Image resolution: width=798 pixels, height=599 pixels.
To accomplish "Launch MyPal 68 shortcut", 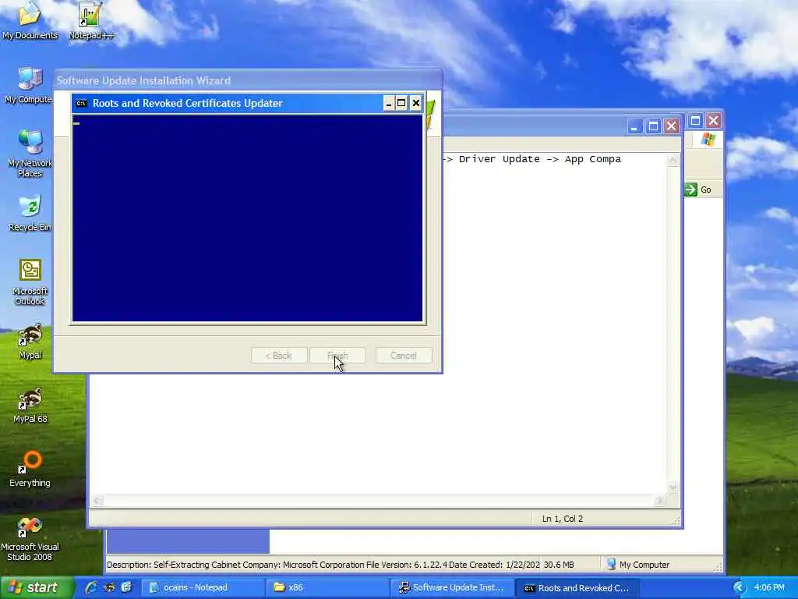I will point(30,406).
